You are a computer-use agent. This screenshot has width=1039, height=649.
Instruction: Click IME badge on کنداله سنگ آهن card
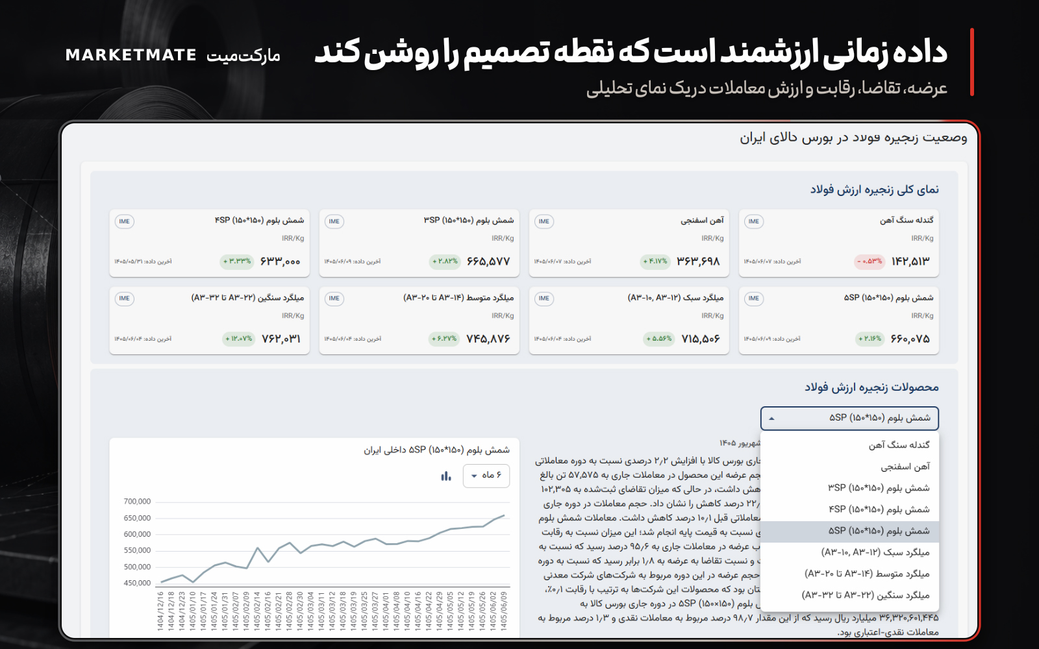click(753, 221)
